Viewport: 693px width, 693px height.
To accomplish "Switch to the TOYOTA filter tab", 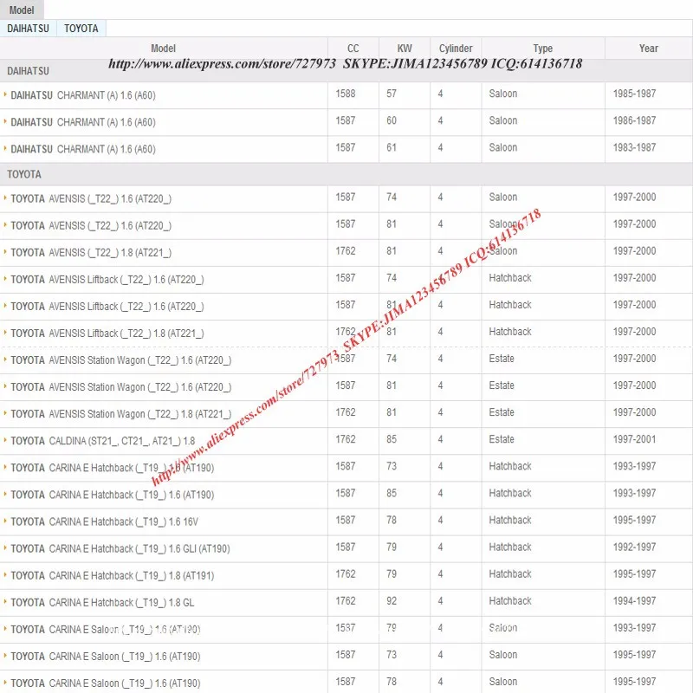I will click(x=81, y=29).
